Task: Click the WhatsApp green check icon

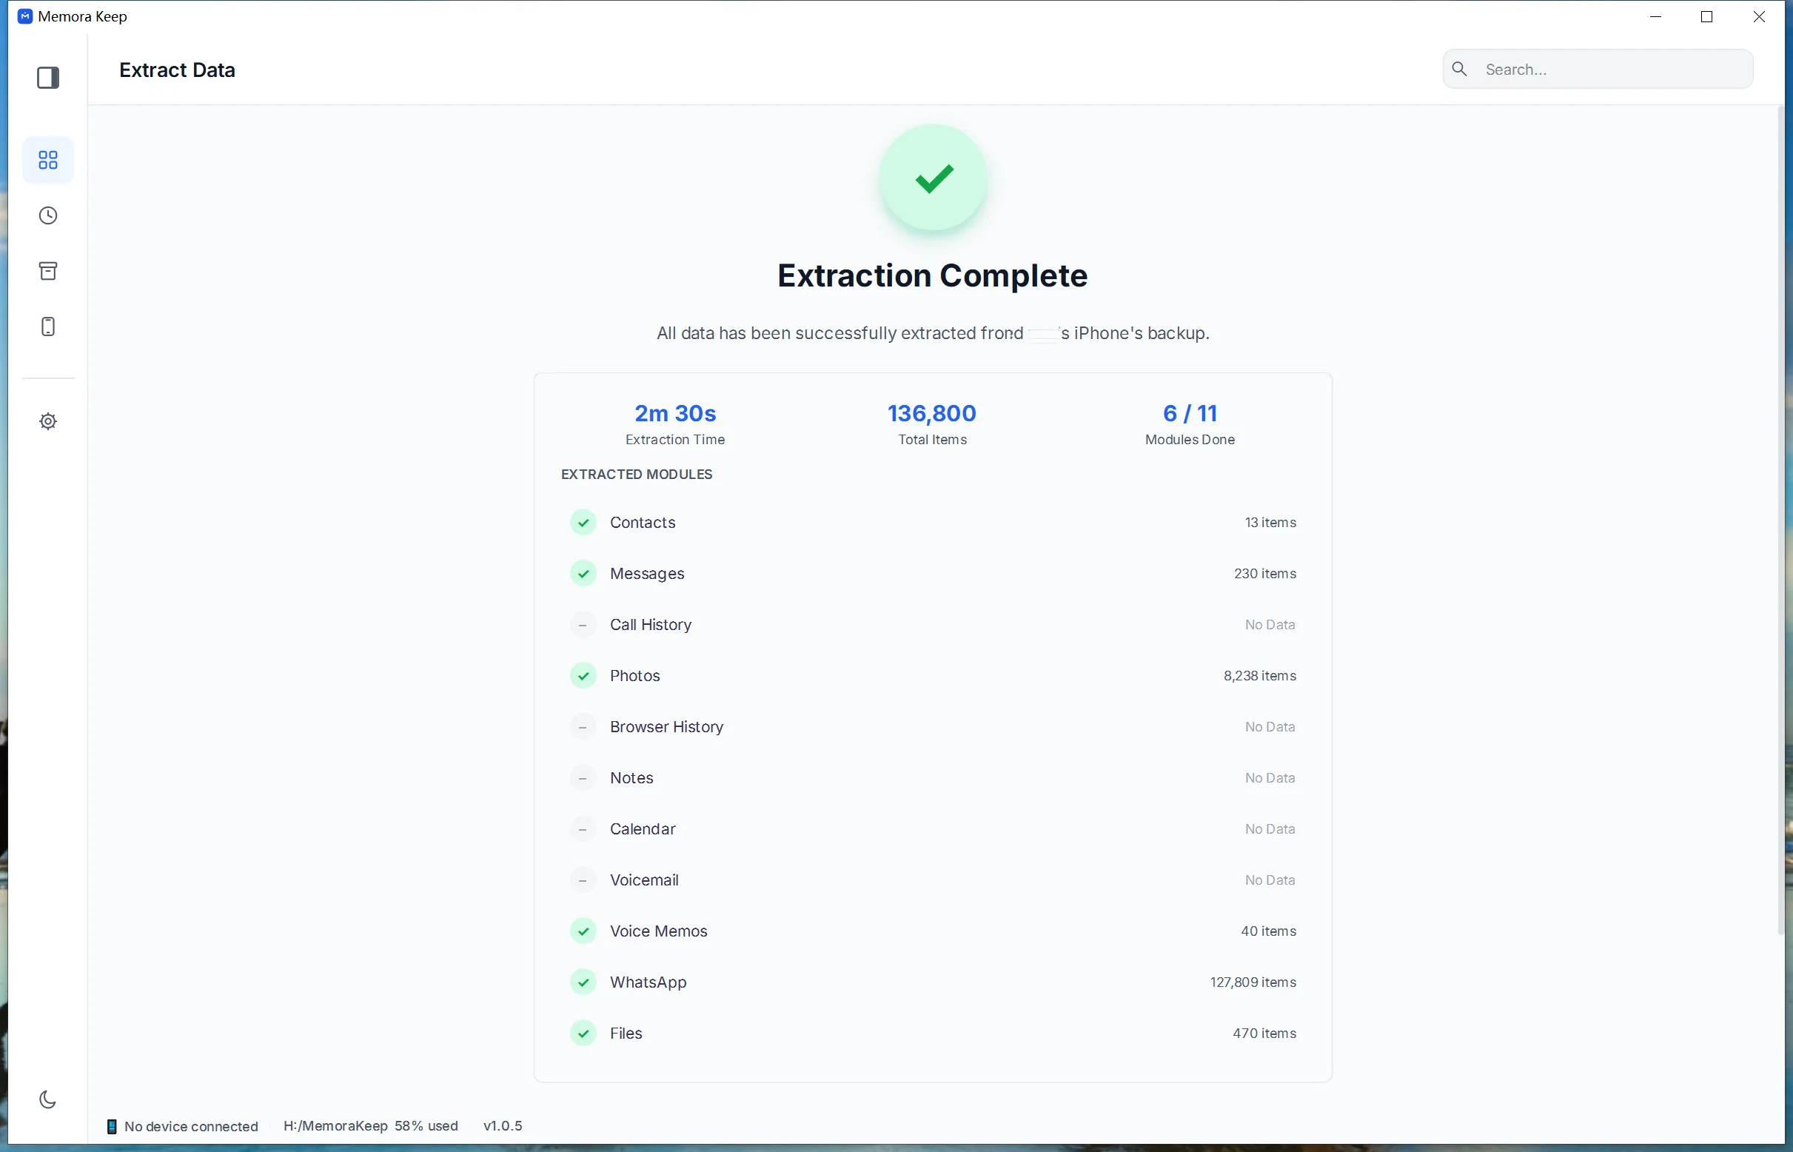Action: pyautogui.click(x=583, y=982)
